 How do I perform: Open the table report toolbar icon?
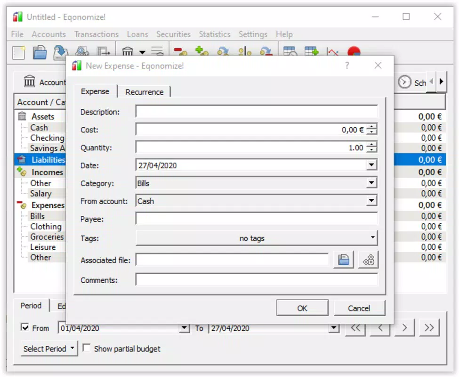[x=290, y=51]
